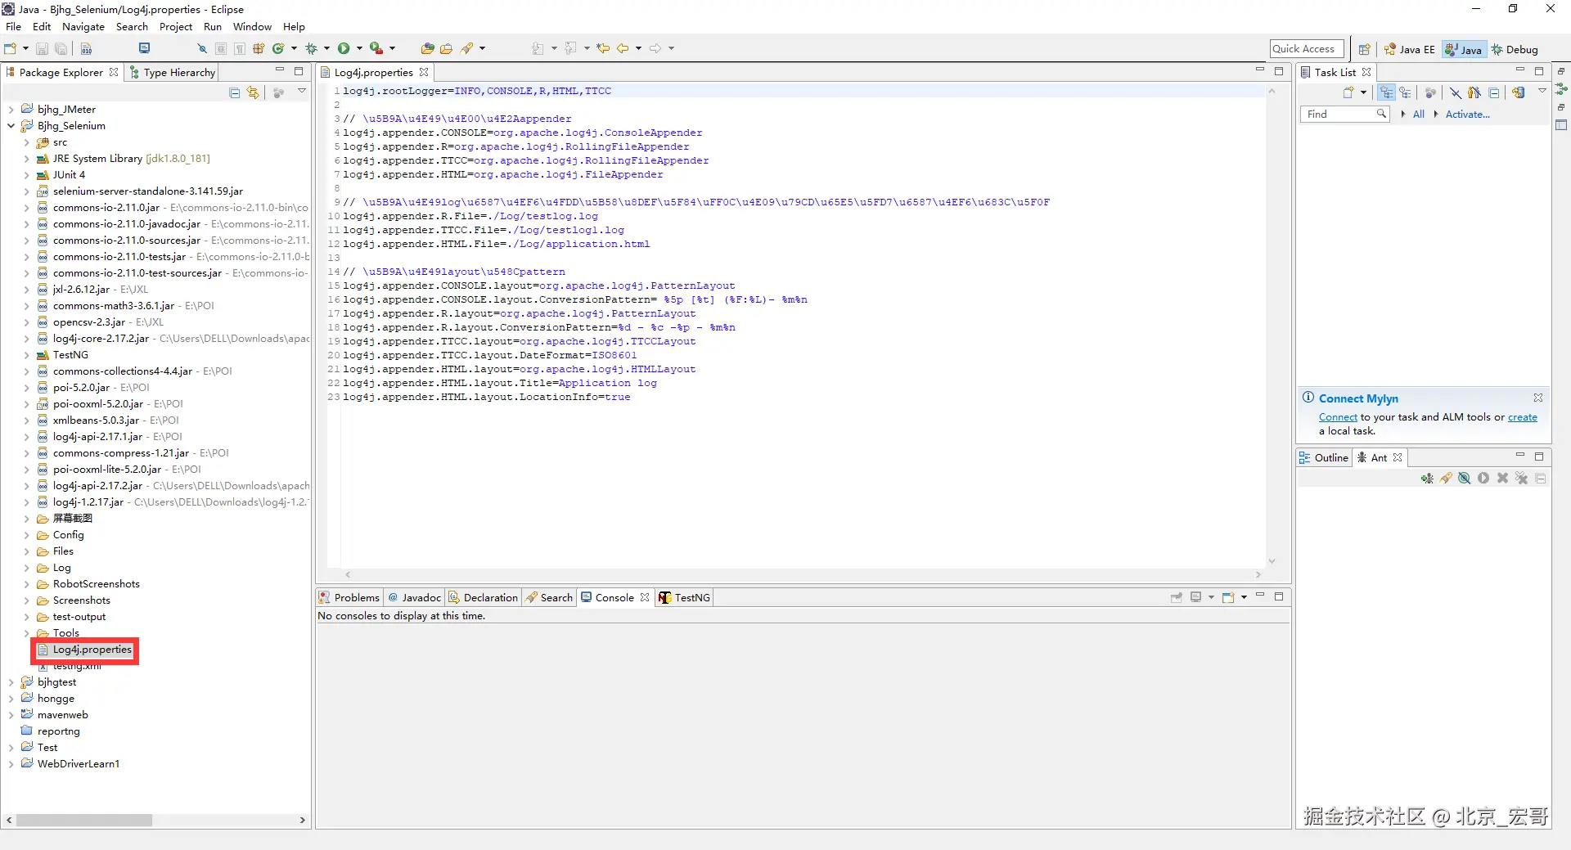Toggle Pin Console button
The image size is (1571, 850).
coord(1177,597)
